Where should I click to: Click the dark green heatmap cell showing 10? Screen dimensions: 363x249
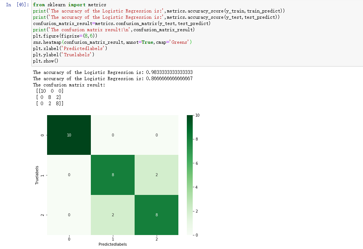pos(69,135)
